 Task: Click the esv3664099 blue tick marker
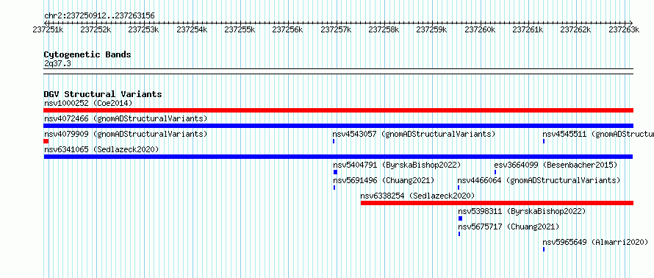tap(495, 172)
